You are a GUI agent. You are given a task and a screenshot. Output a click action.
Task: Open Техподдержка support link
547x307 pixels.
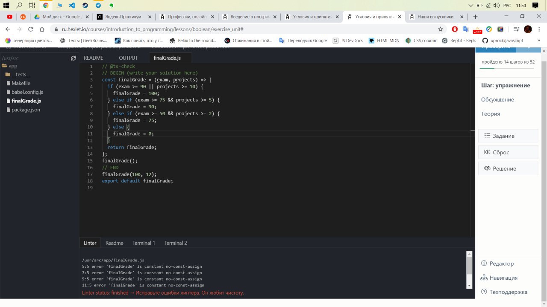[x=504, y=292]
